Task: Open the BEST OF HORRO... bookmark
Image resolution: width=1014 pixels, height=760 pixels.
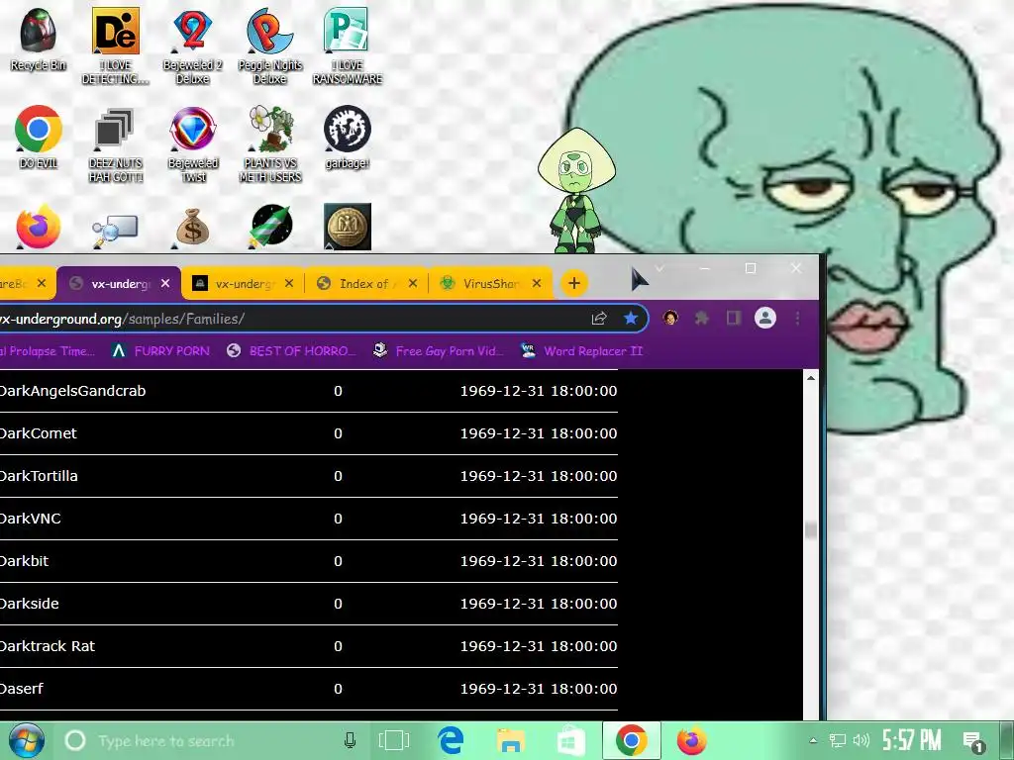Action: [x=292, y=351]
